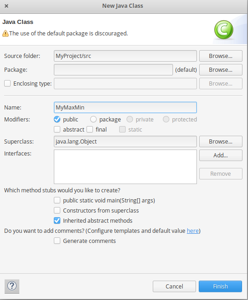Screen dimensions: 248x300
Task: Enable Generate comments checkbox
Action: pos(57,241)
